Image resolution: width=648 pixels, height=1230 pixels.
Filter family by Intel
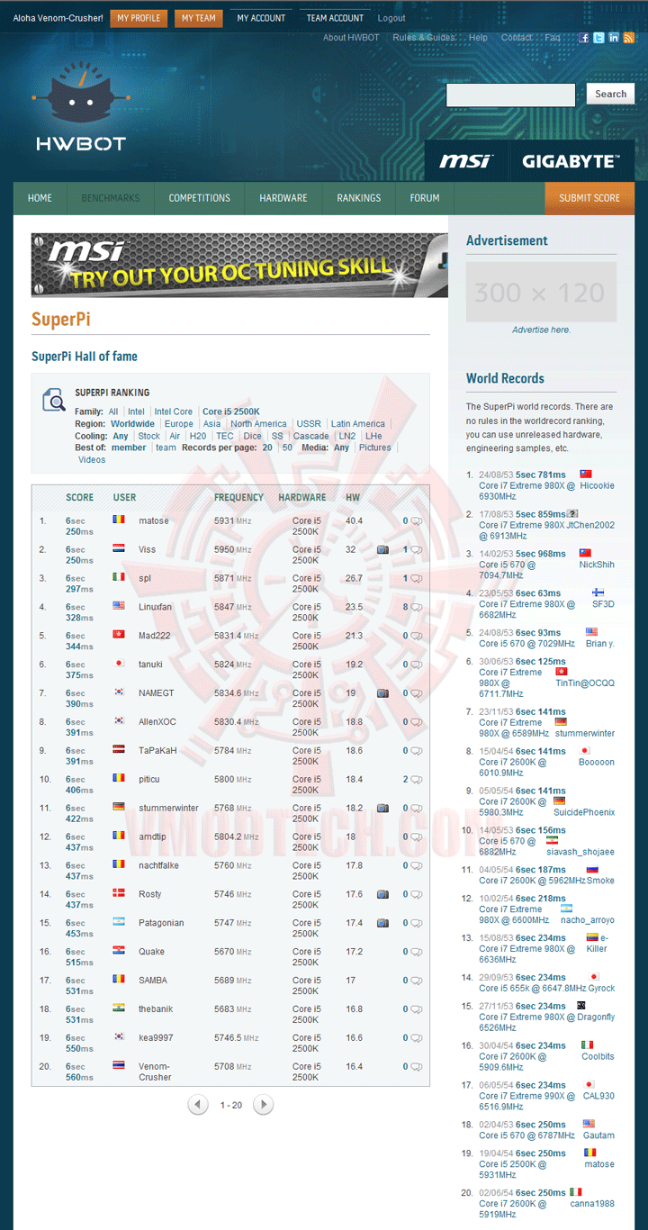136,412
